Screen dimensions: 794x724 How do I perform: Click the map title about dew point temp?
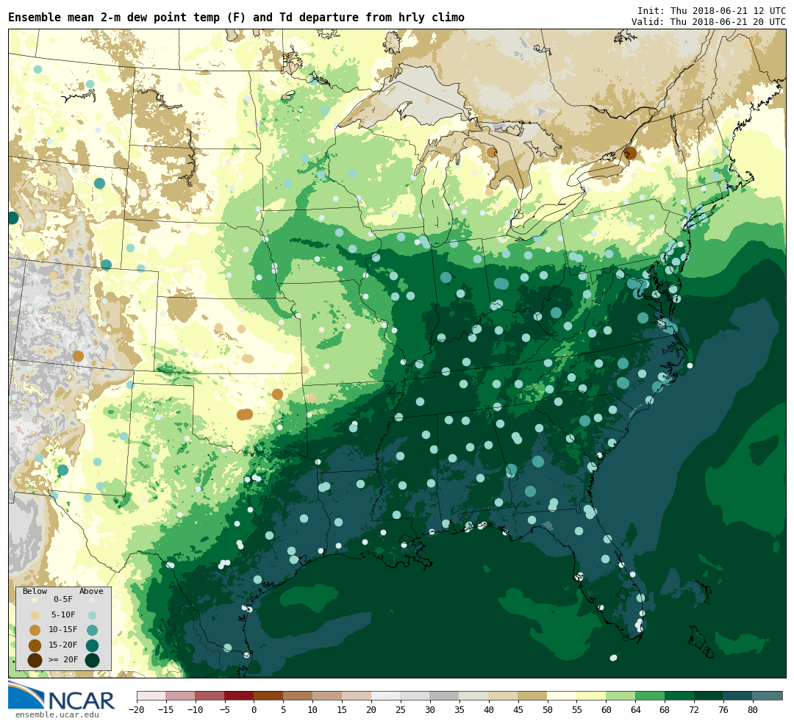[236, 17]
